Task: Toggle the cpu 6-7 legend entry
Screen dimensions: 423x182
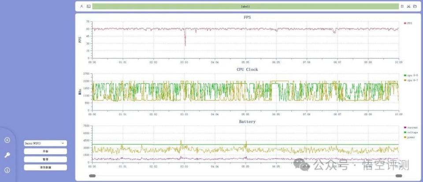Action: point(411,80)
